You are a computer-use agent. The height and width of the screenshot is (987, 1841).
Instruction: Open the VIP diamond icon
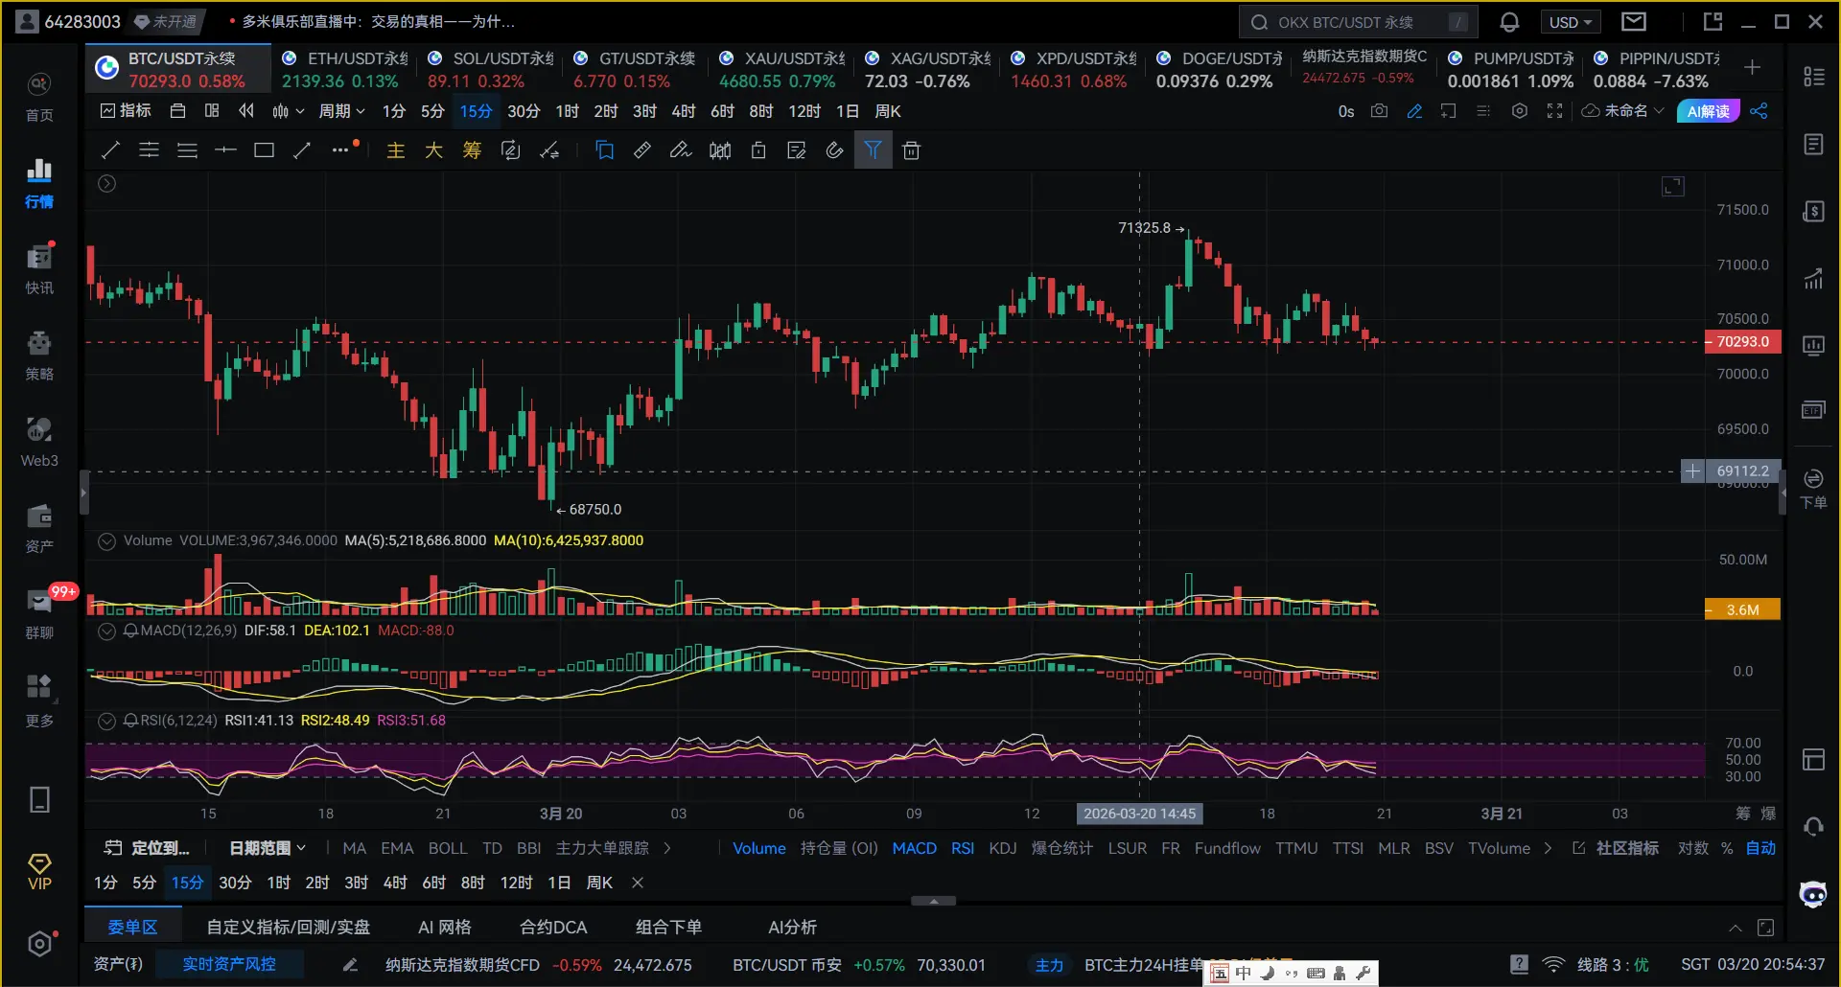(39, 872)
